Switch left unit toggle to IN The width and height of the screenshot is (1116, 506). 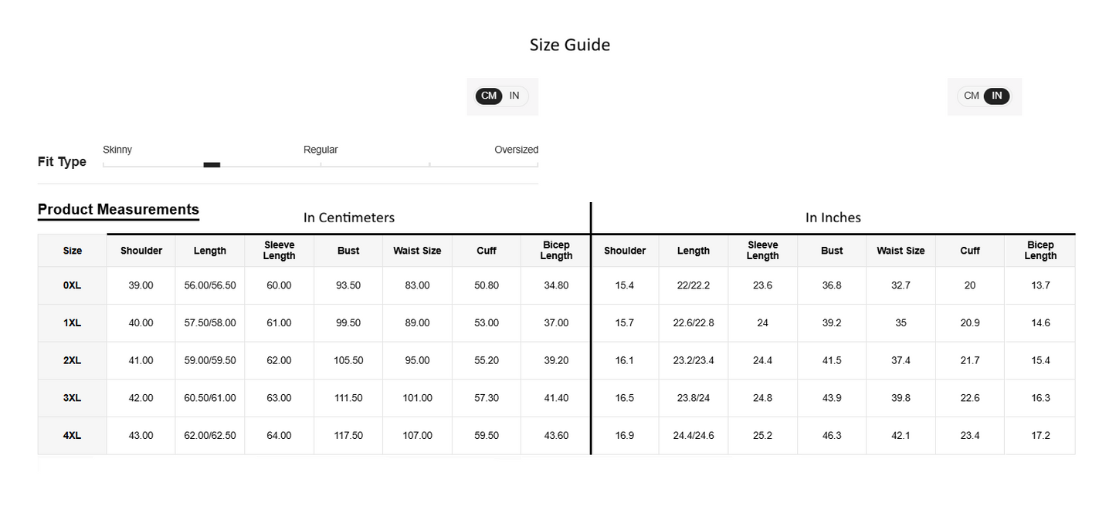514,96
